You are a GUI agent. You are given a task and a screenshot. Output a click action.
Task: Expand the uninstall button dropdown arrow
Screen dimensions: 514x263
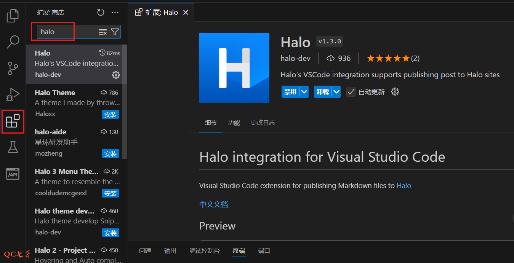tap(336, 92)
